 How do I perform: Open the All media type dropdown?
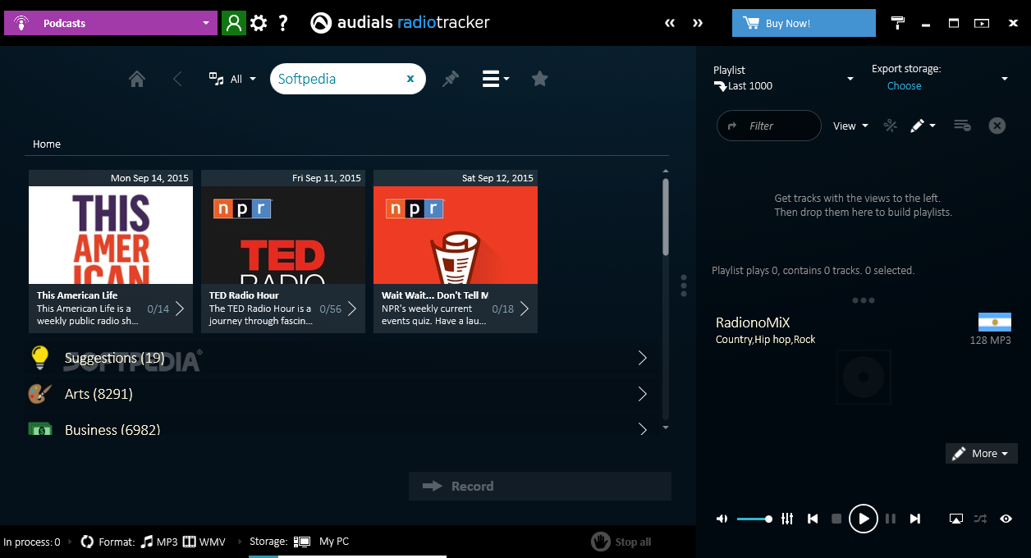[x=233, y=79]
